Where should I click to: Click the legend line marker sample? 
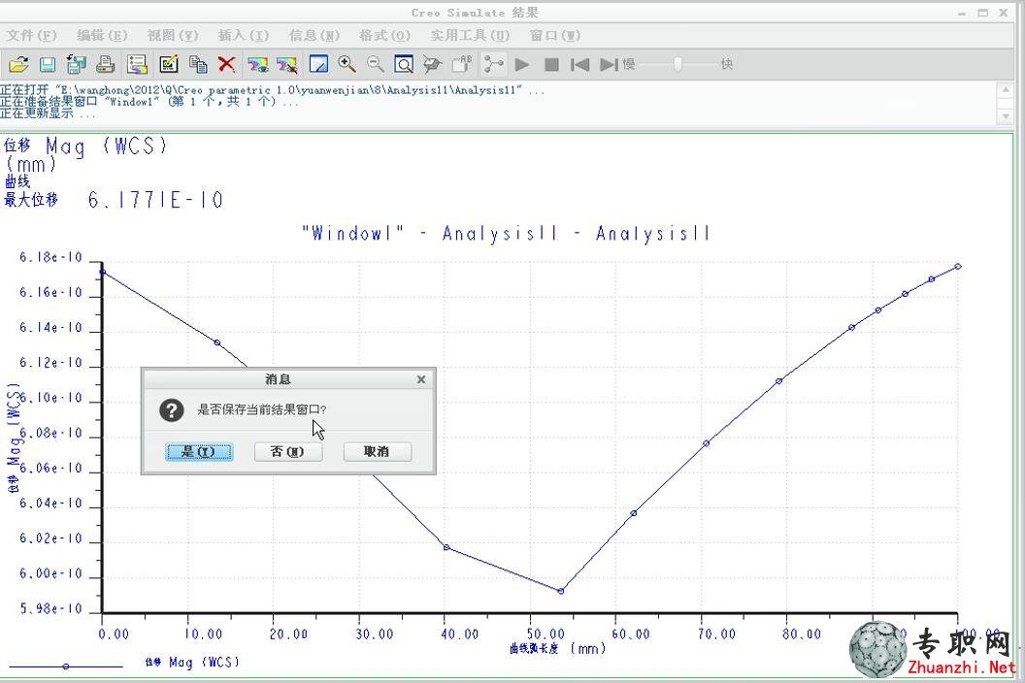click(65, 666)
